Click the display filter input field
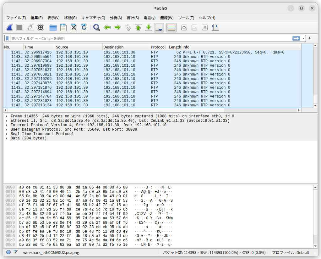This screenshot has width=321, height=259. pyautogui.click(x=151, y=38)
